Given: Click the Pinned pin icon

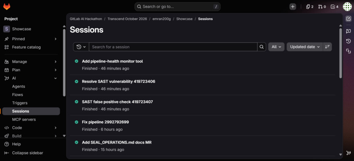Looking at the screenshot, I should pos(7,39).
